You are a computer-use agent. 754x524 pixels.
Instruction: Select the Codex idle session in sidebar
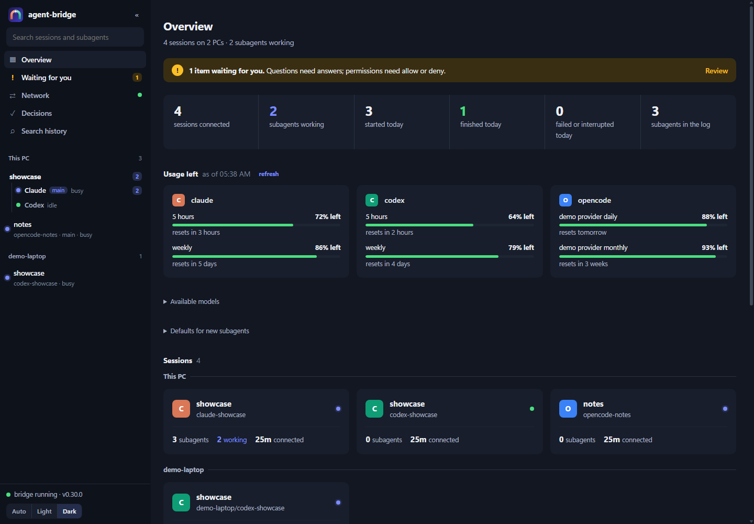(x=79, y=205)
